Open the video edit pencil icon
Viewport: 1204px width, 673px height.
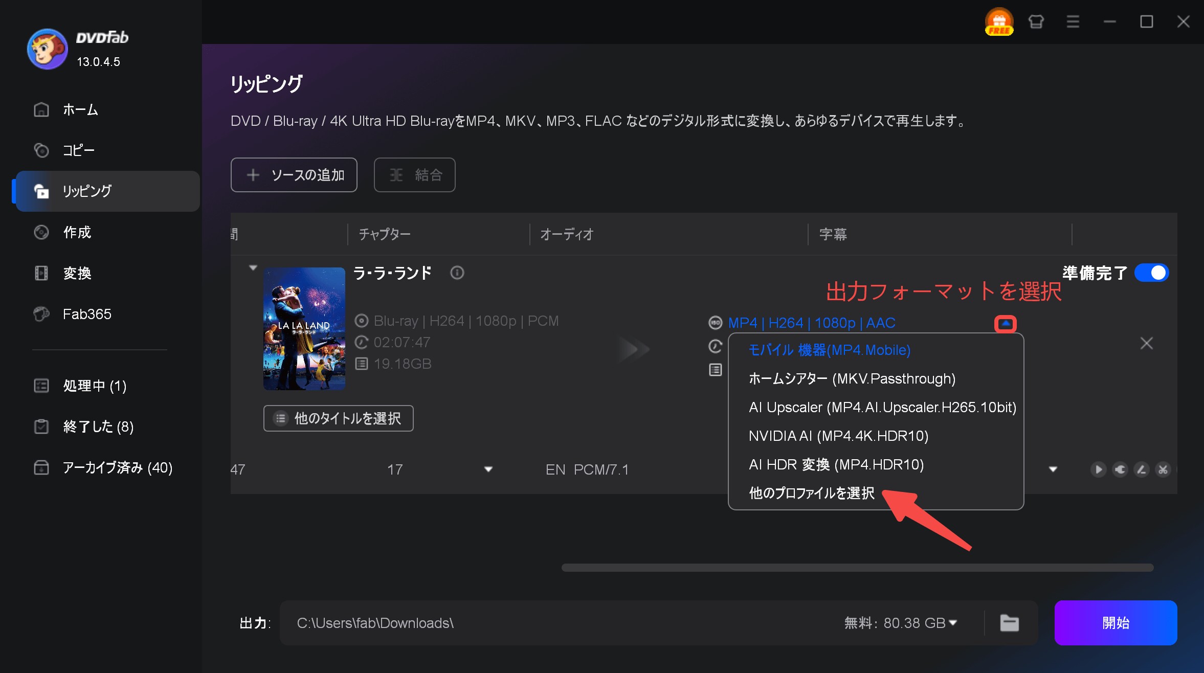click(x=1142, y=469)
